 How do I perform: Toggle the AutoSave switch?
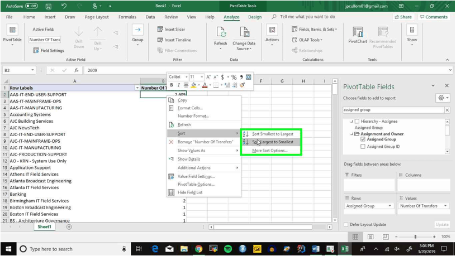point(31,6)
